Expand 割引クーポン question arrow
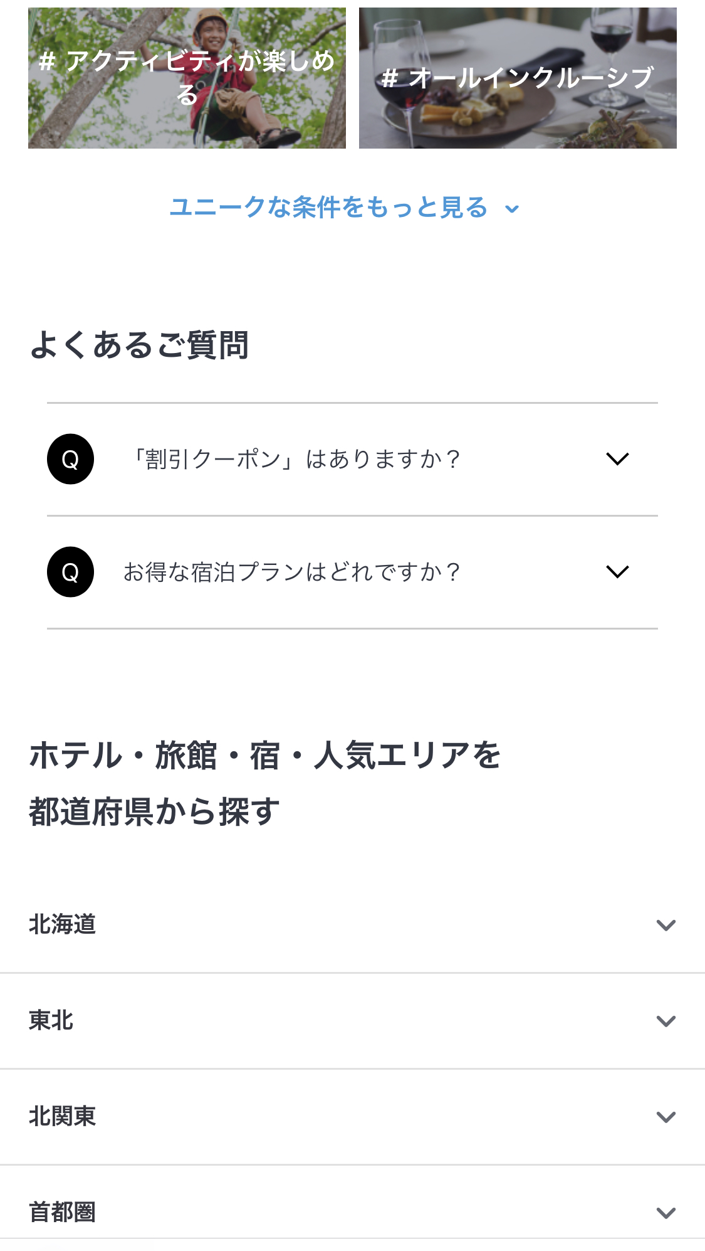The height and width of the screenshot is (1251, 705). (617, 459)
